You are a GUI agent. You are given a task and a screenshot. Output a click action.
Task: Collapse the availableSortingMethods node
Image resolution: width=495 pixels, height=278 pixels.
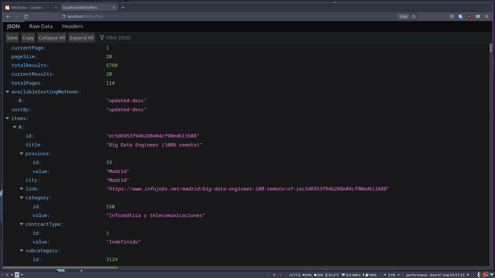coord(7,92)
